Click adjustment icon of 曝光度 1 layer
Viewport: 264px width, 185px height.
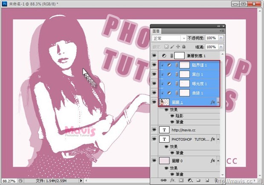[169, 84]
